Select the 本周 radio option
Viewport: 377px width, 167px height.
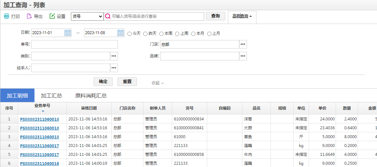click(161, 34)
